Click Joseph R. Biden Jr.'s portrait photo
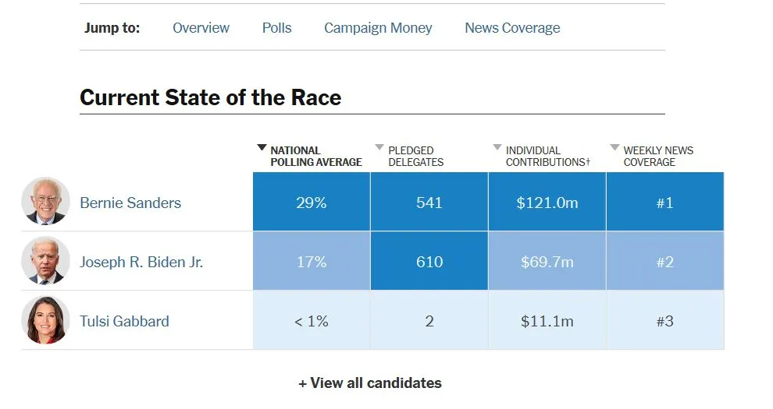 click(45, 261)
